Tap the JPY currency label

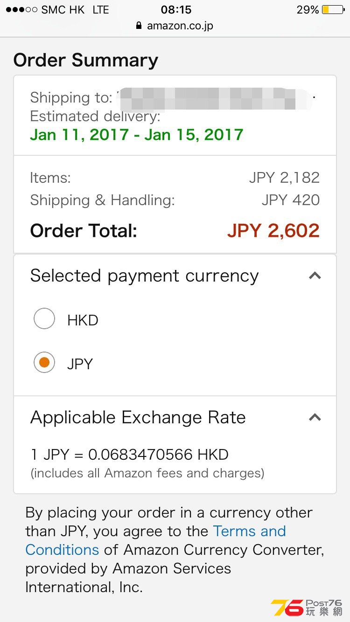tap(80, 364)
